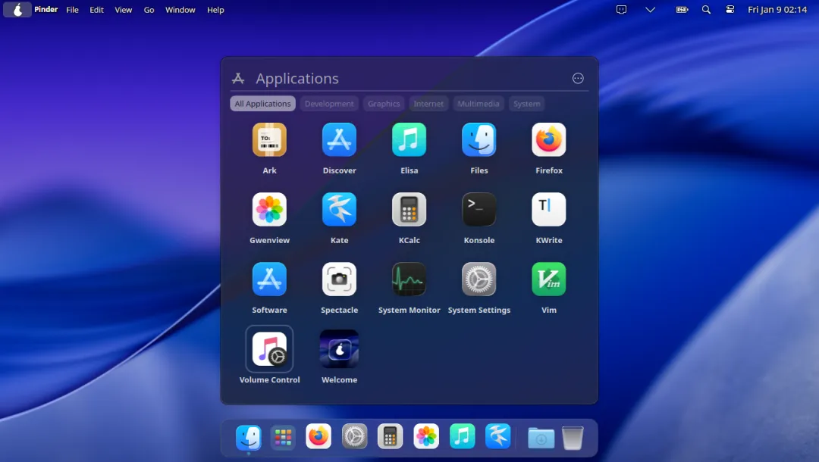The width and height of the screenshot is (819, 462).
Task: Expand the system tray chevron
Action: (x=651, y=9)
